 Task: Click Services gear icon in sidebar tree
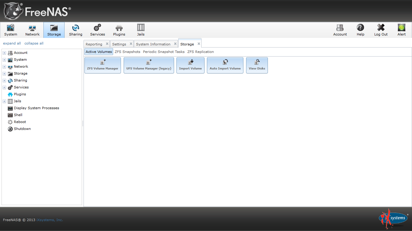(10, 88)
